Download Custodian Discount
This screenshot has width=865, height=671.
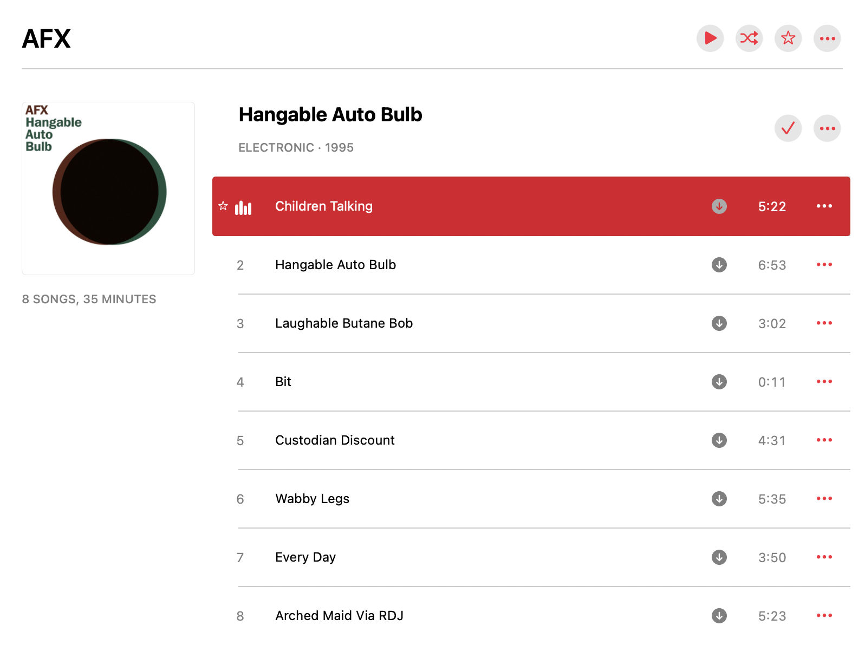719,440
